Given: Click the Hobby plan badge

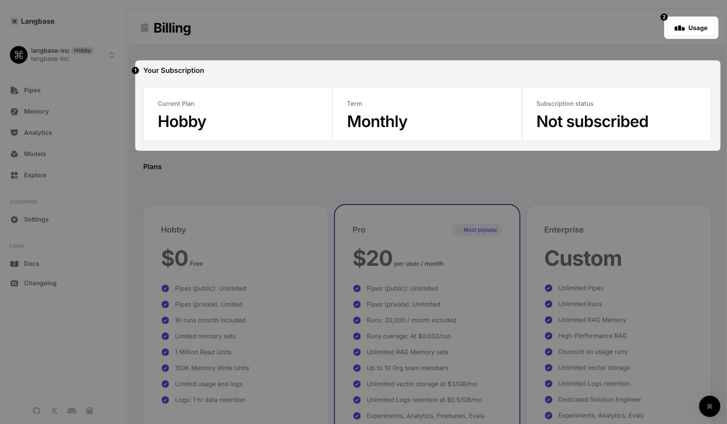Looking at the screenshot, I should click(82, 51).
